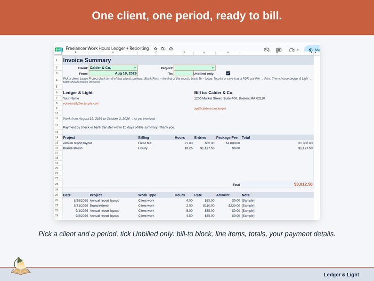Select row header 14
Image resolution: width=374 pixels, height=281 pixels.
point(57,137)
